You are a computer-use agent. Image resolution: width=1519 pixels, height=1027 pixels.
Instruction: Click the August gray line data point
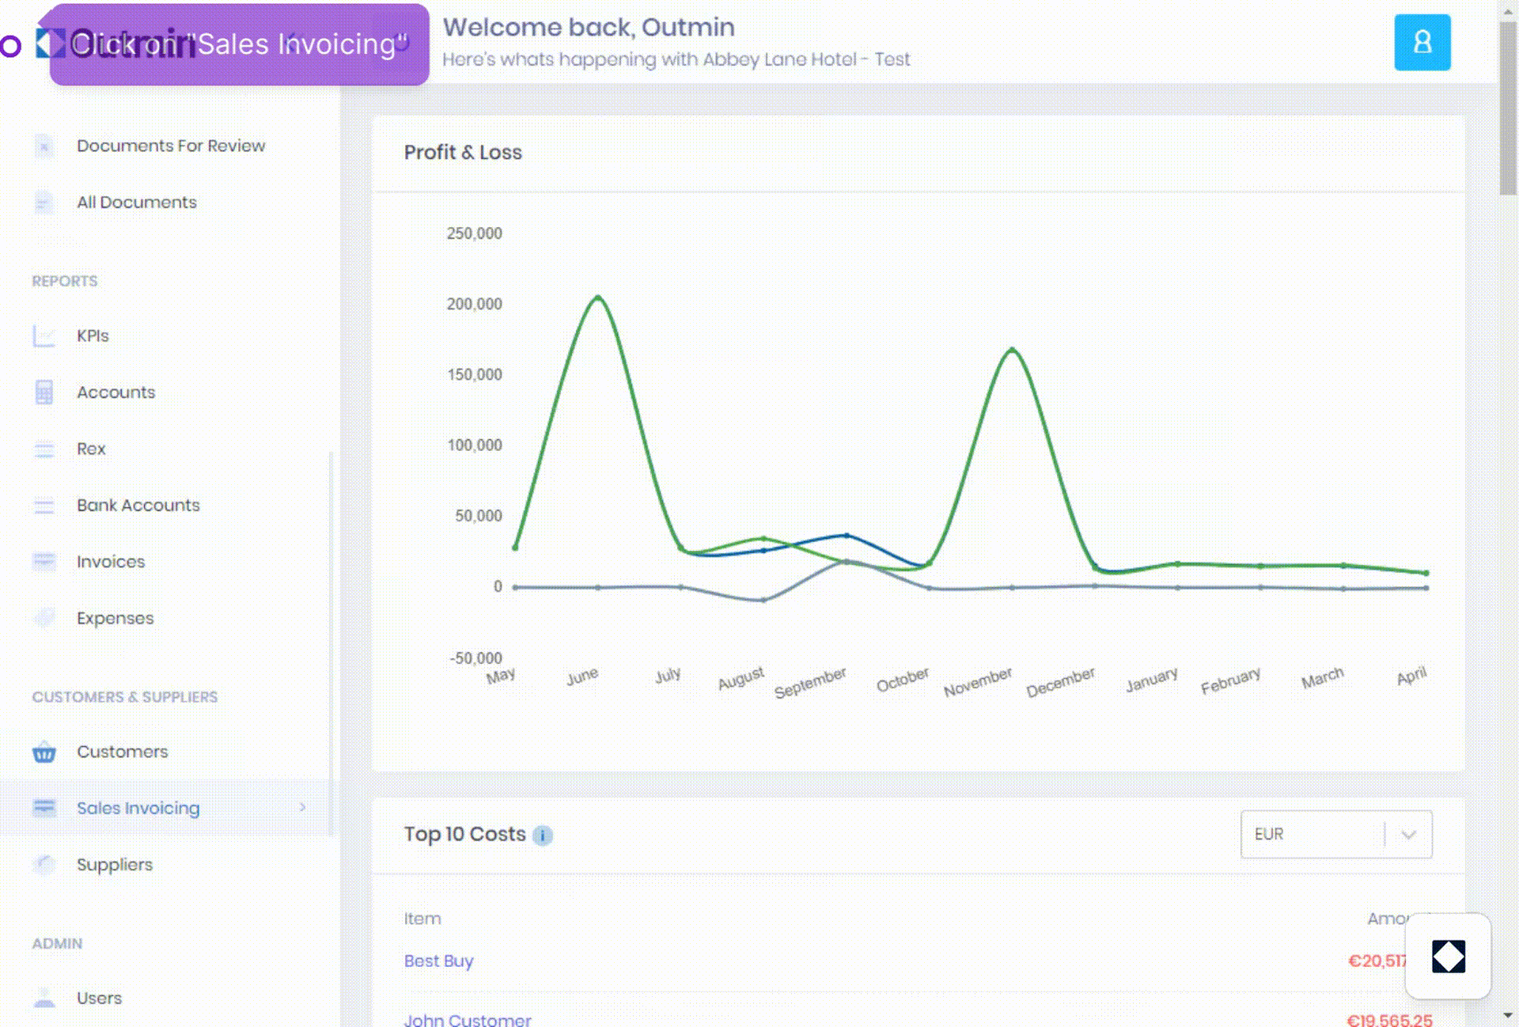pyautogui.click(x=763, y=601)
